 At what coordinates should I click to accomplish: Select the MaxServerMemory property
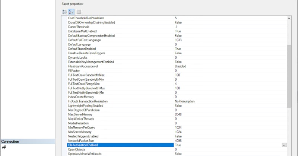[x=80, y=114]
